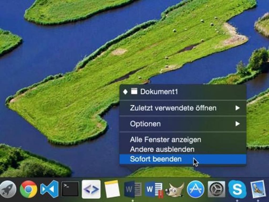
Task: Click the angle-brackets code editor dock icon
Action: pyautogui.click(x=91, y=189)
